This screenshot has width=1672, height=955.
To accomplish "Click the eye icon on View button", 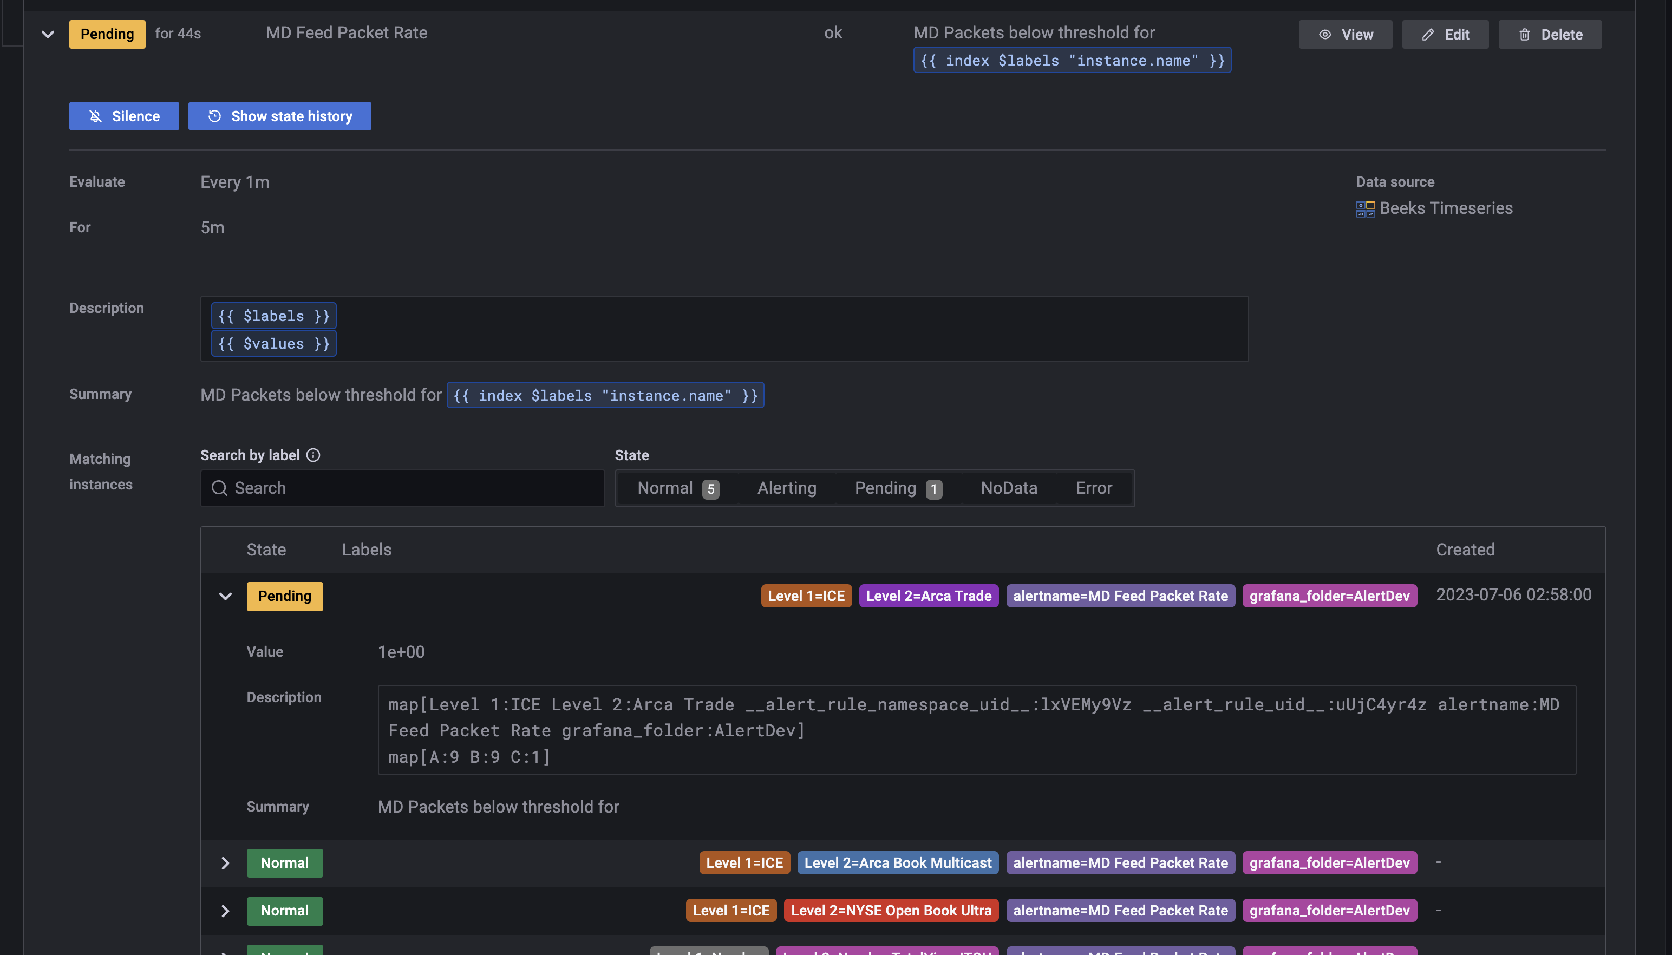I will pos(1325,35).
